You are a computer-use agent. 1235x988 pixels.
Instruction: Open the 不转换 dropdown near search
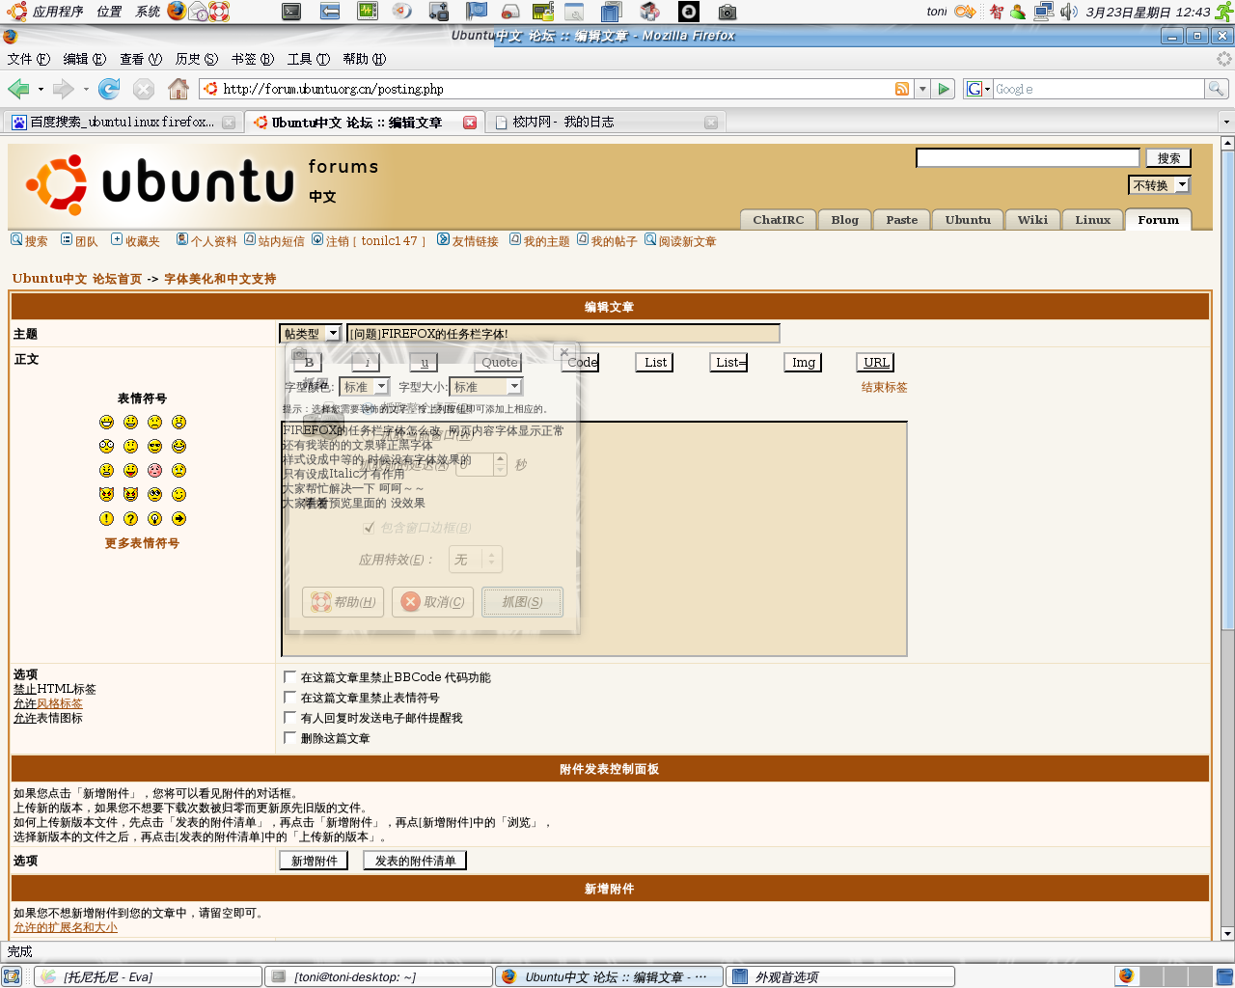[1159, 184]
